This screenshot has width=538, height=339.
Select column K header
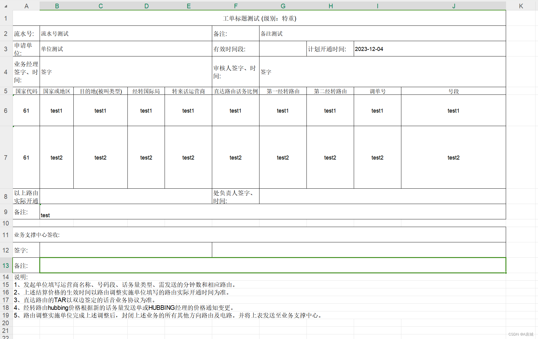(521, 6)
